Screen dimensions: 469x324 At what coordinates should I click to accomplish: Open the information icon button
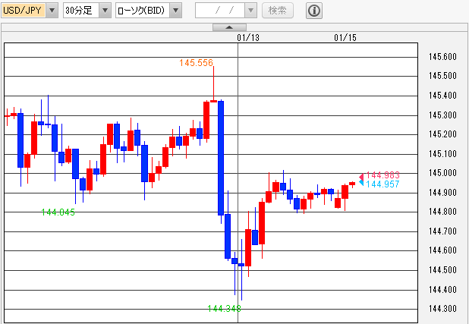(314, 11)
